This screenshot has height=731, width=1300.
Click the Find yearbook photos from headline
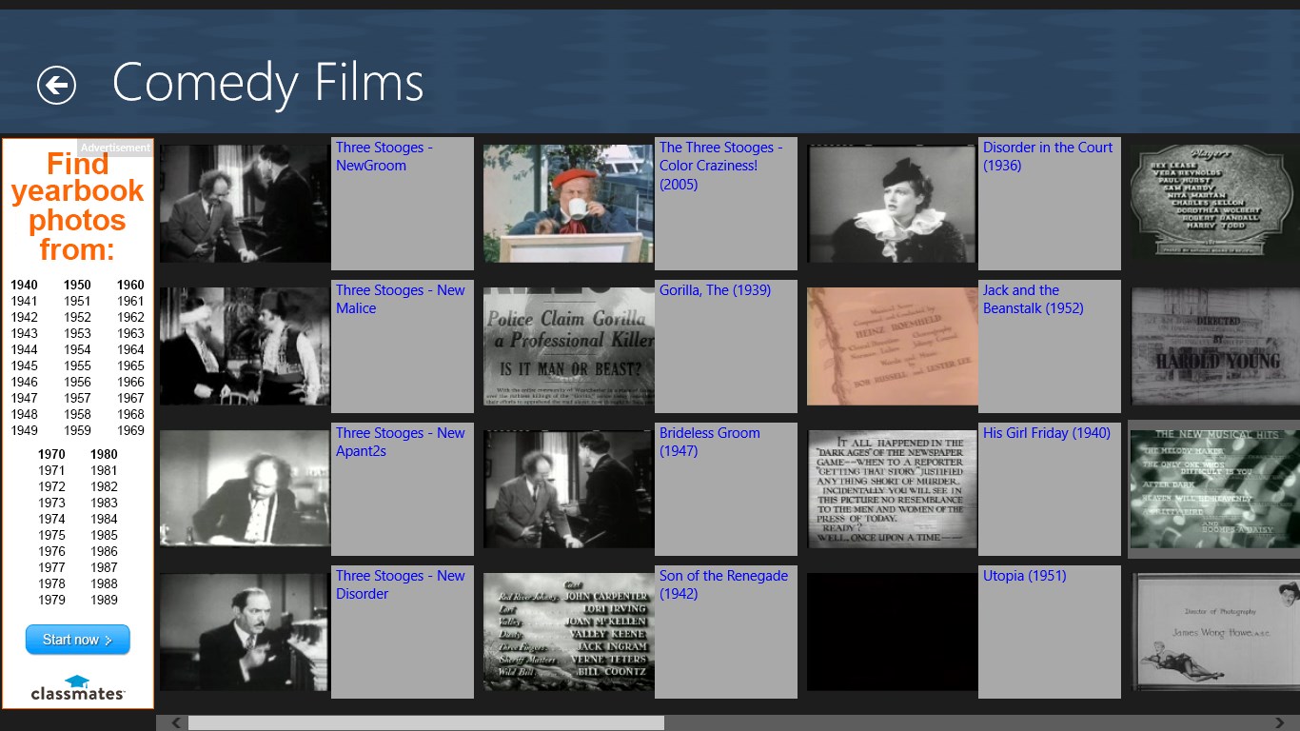tap(77, 206)
